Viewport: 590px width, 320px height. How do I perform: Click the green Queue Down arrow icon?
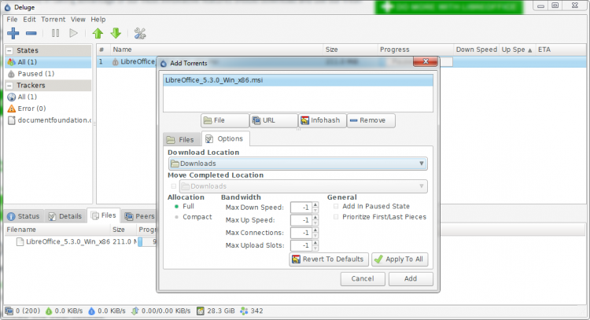pyautogui.click(x=116, y=34)
